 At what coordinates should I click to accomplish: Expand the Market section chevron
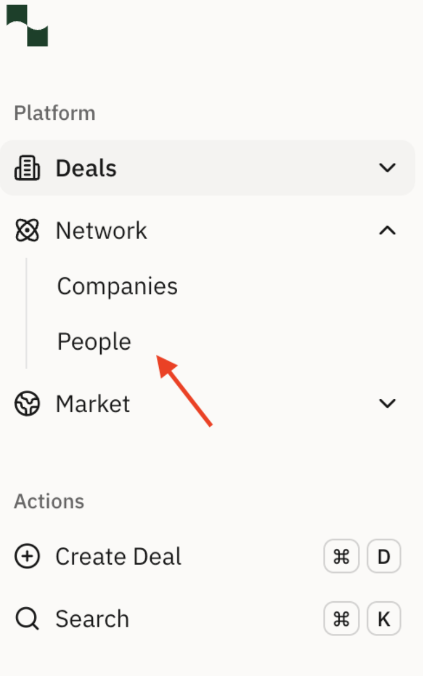(x=387, y=404)
